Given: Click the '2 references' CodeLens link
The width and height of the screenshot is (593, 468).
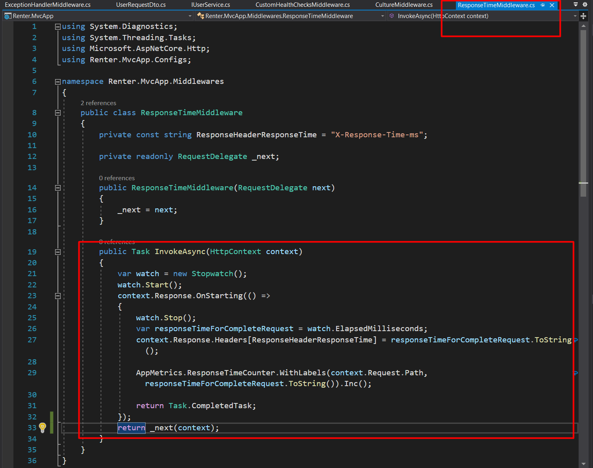Looking at the screenshot, I should click(x=98, y=103).
